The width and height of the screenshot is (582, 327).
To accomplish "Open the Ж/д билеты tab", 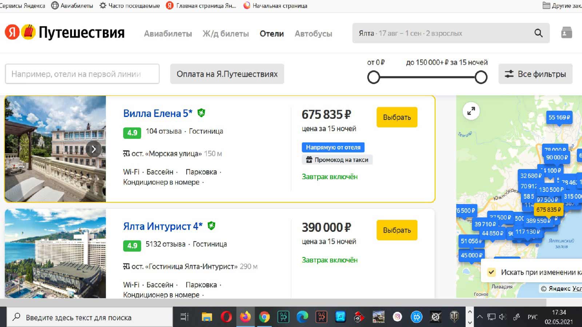I will tap(226, 34).
